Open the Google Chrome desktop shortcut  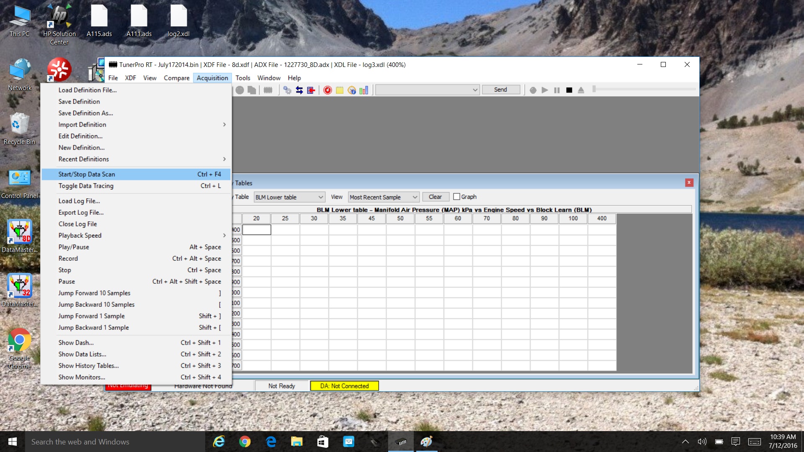(x=19, y=349)
